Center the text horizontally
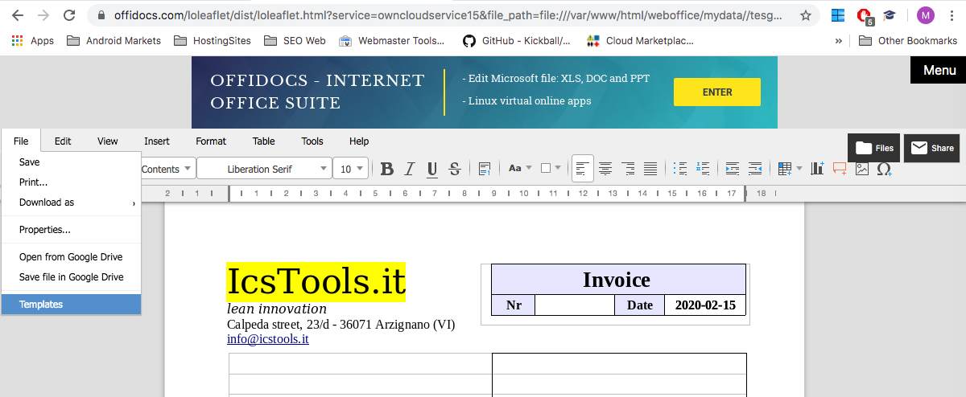966x397 pixels. point(605,169)
